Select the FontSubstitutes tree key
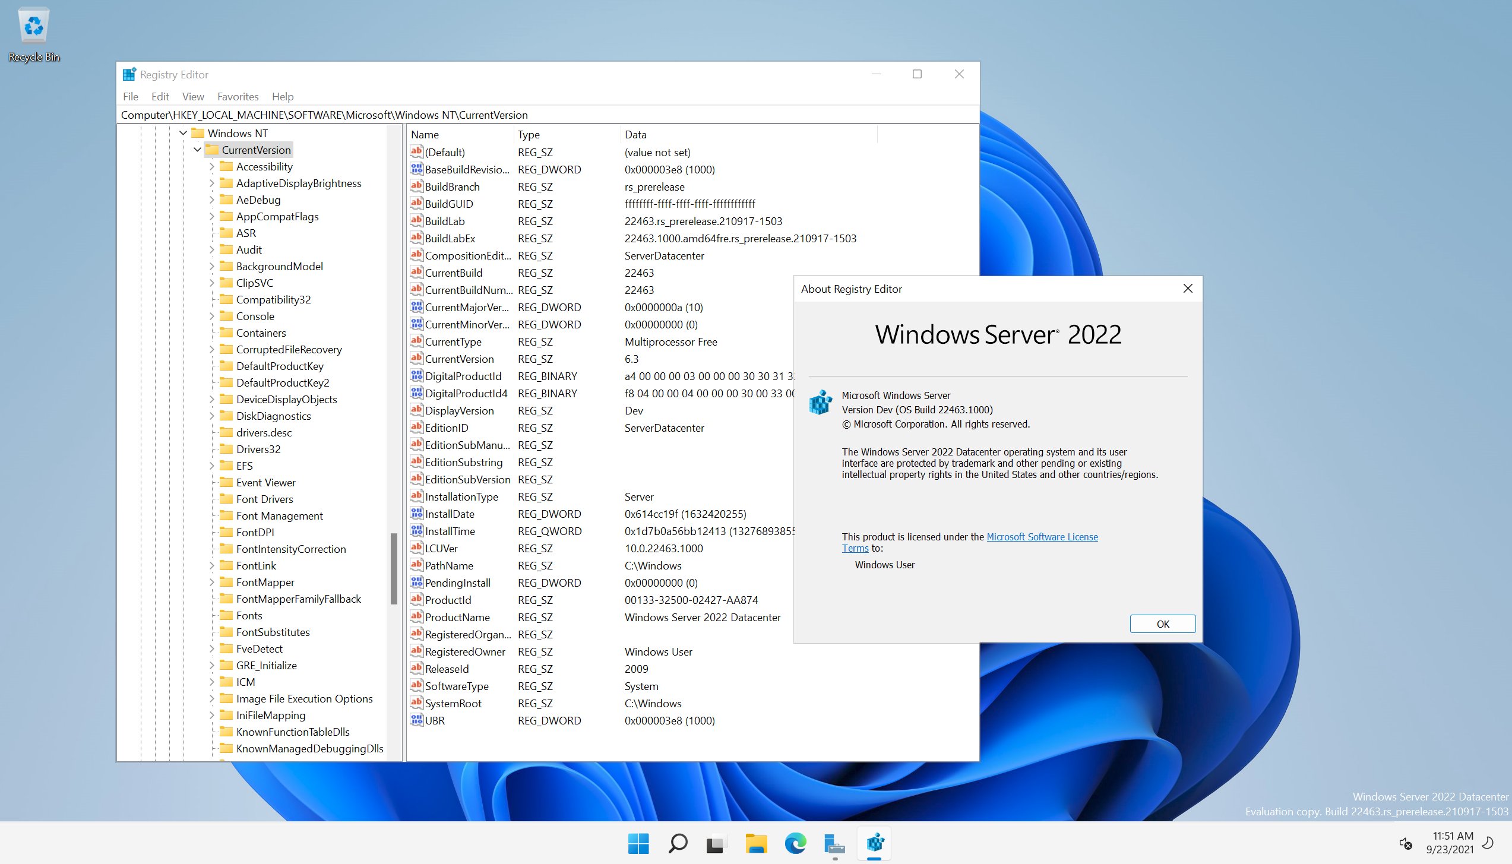Image resolution: width=1512 pixels, height=864 pixels. pos(273,632)
